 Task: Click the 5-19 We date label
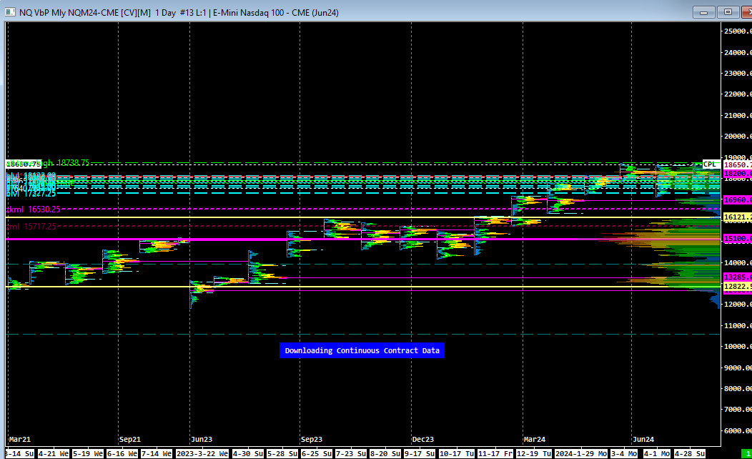88,454
